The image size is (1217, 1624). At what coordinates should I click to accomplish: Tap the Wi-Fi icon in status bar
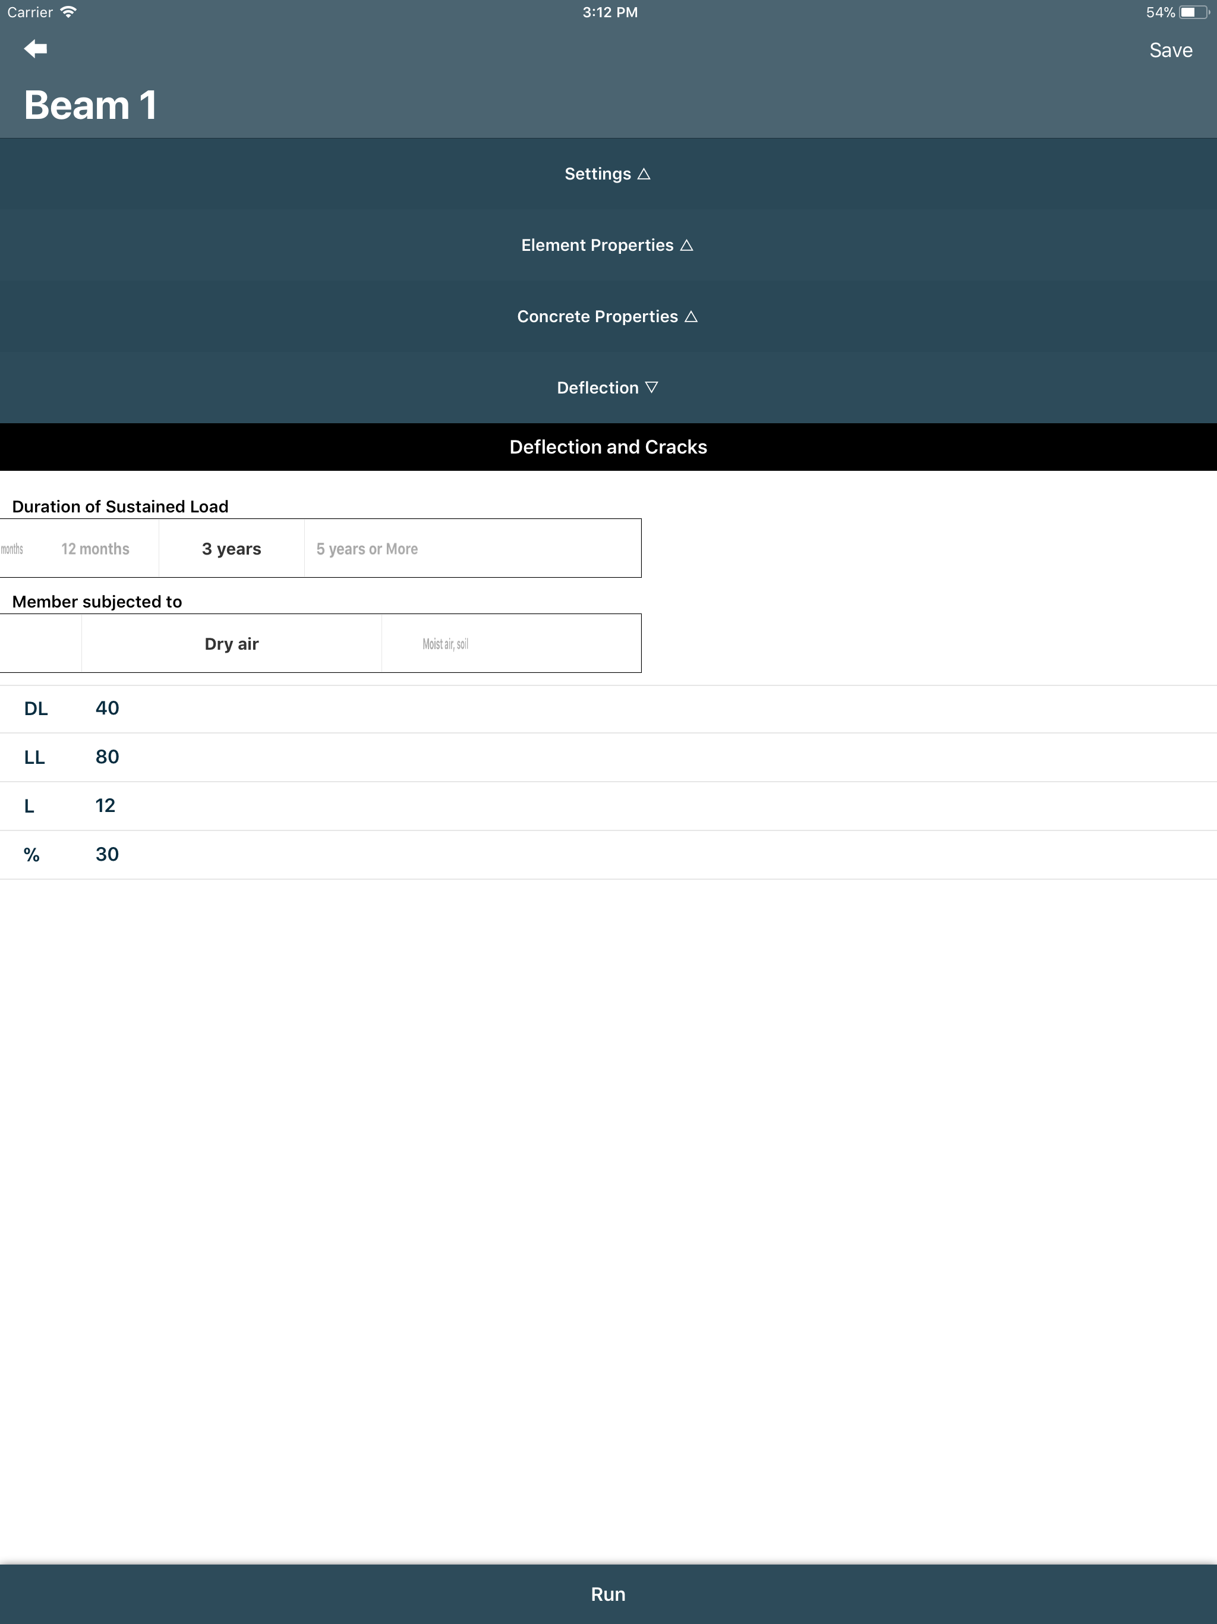[x=68, y=12]
